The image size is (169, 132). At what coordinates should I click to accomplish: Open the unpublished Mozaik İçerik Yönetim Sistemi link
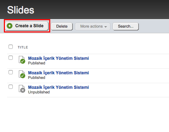click(59, 87)
